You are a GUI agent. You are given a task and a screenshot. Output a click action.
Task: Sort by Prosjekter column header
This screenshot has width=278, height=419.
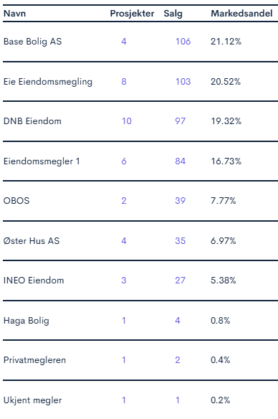(132, 14)
